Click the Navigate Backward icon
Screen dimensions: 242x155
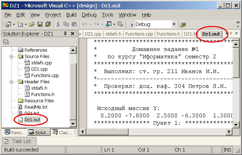coord(109,24)
